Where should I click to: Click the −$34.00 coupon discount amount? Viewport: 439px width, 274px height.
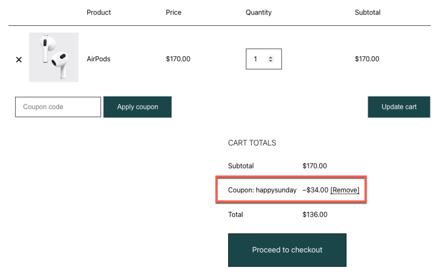pyautogui.click(x=315, y=190)
